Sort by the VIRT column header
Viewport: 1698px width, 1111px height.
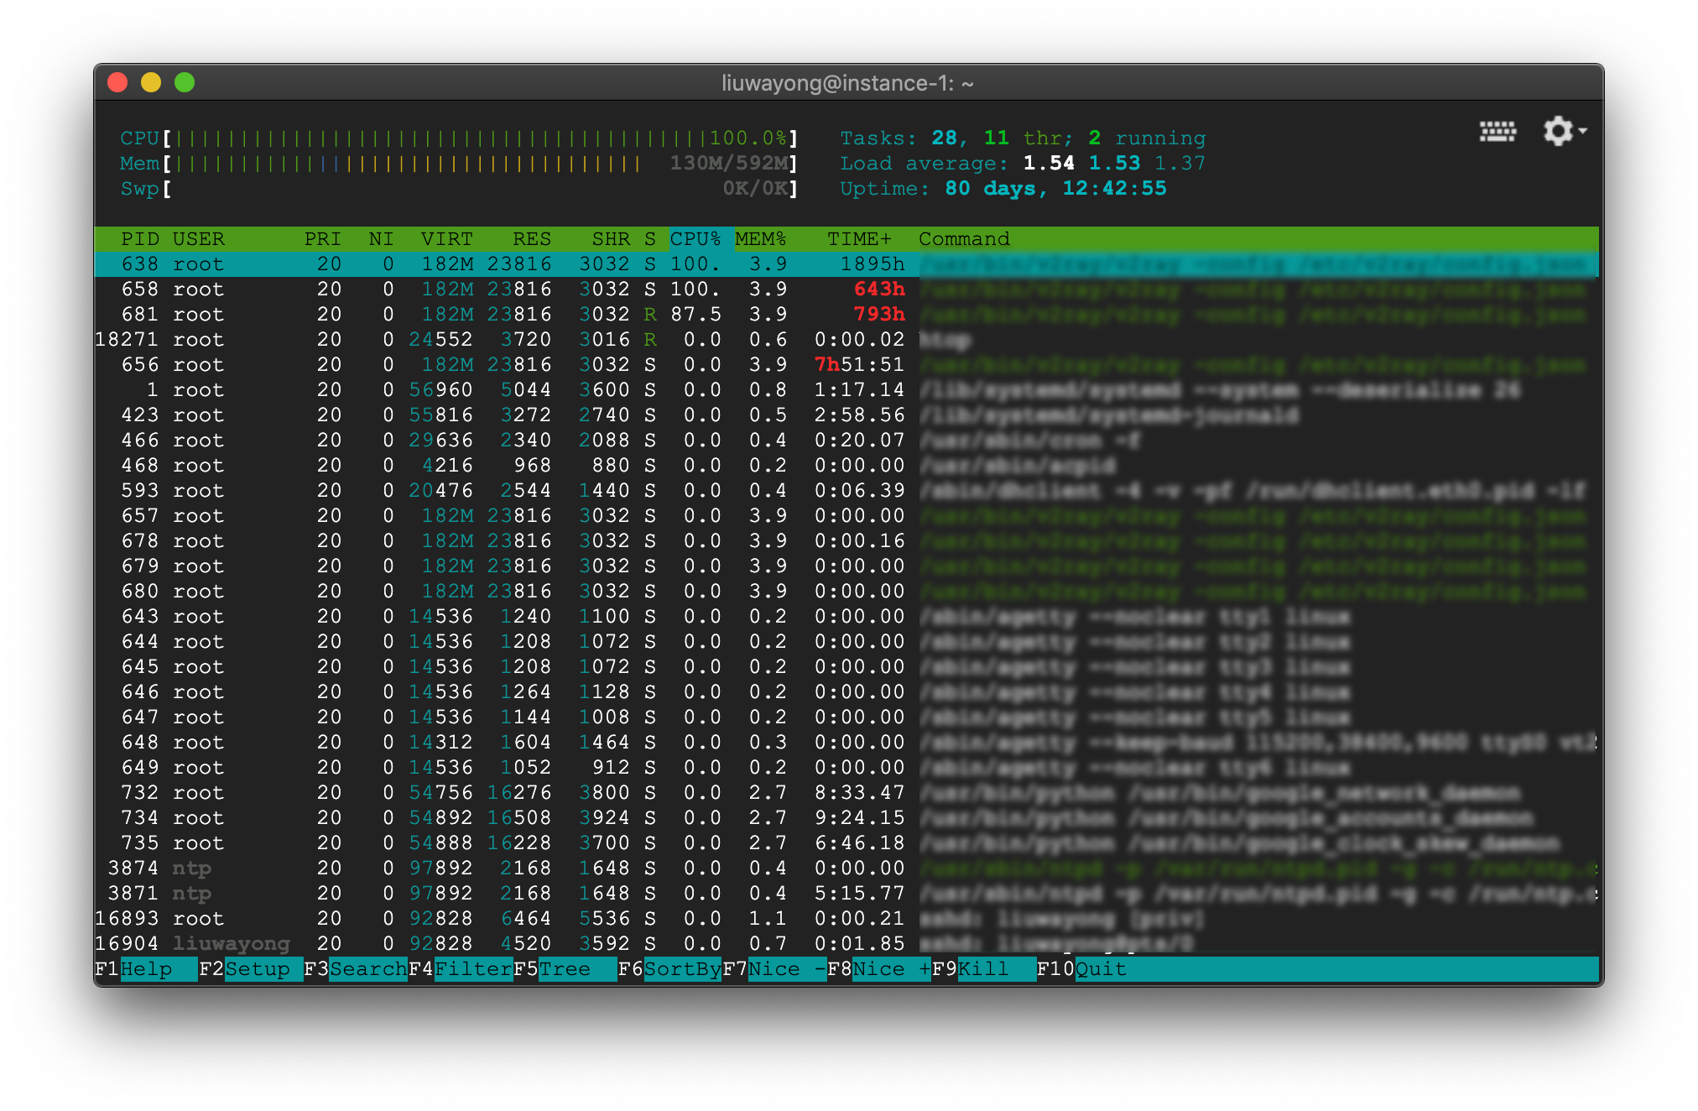[x=447, y=239]
